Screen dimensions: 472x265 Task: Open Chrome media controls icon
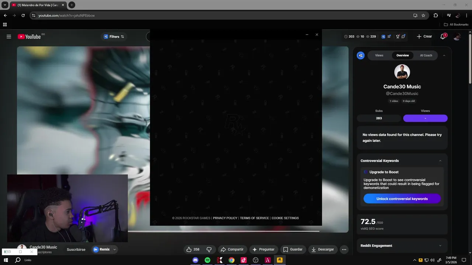click(x=449, y=15)
